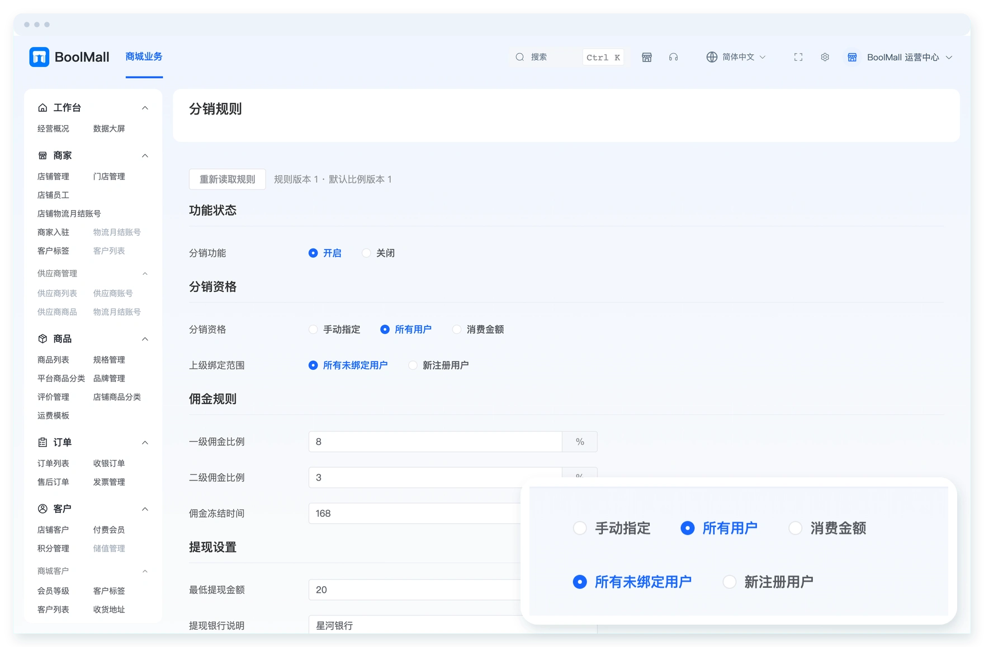Click the 最低提现金额 input field
The width and height of the screenshot is (984, 647).
pyautogui.click(x=415, y=589)
